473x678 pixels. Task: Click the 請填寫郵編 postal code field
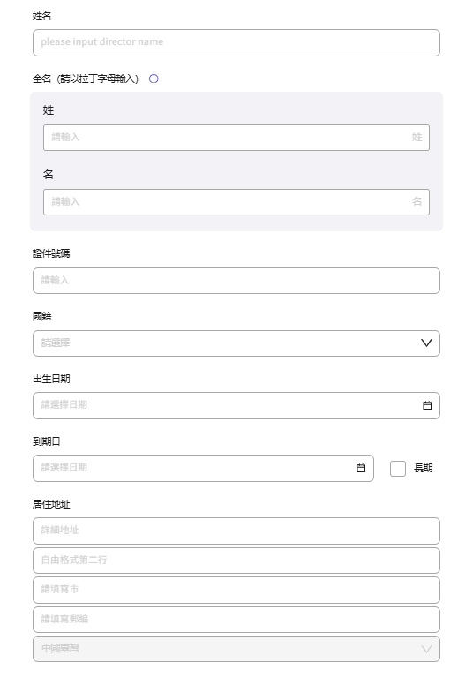click(x=236, y=620)
